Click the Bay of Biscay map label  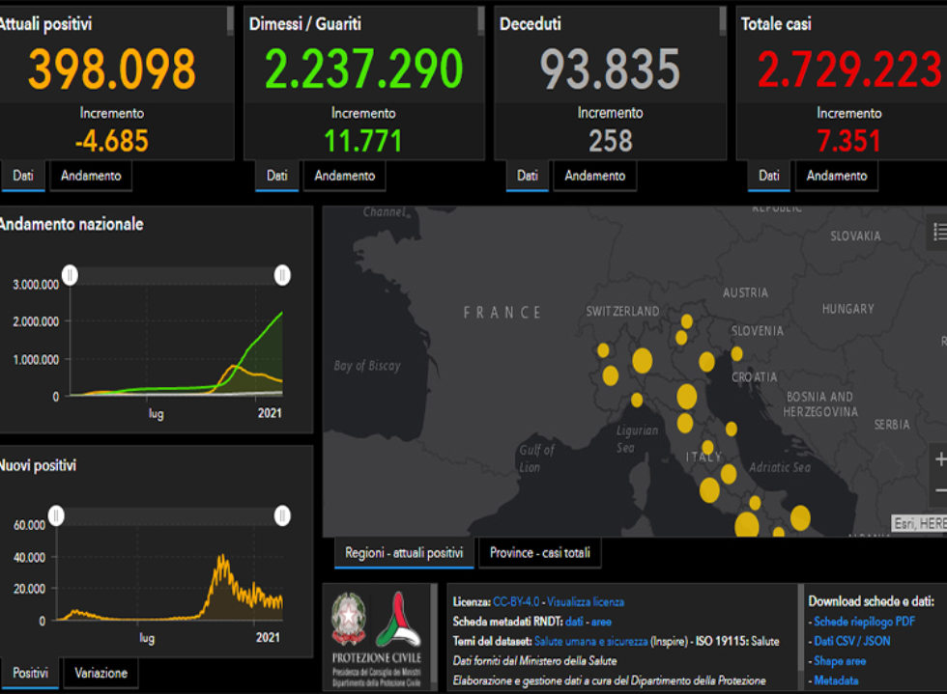pyautogui.click(x=367, y=366)
